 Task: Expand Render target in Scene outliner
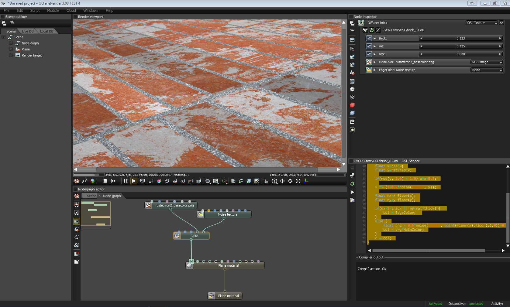click(x=11, y=55)
